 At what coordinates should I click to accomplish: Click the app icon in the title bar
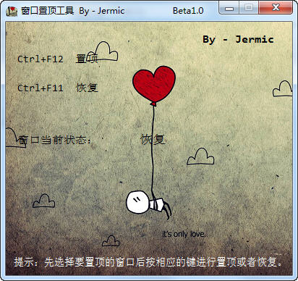(12, 11)
